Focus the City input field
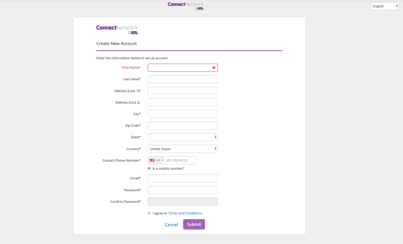 (x=183, y=114)
